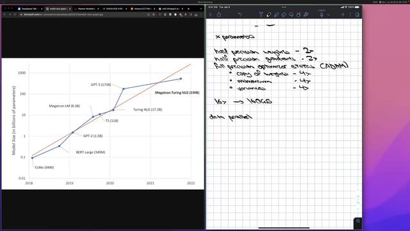This screenshot has height=231, width=410.
Task: Bookmark this page with the star icon
Action: [154, 14]
